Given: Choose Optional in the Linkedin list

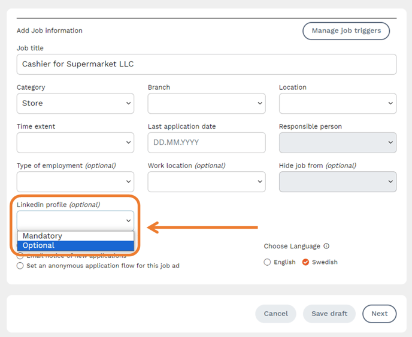Looking at the screenshot, I should 39,245.
